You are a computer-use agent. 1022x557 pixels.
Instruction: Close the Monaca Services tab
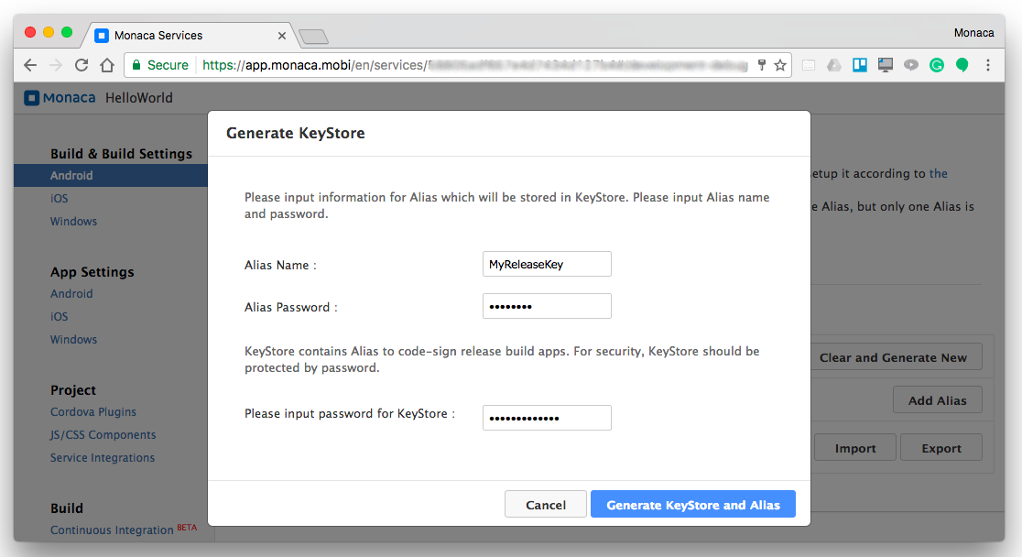(x=282, y=36)
